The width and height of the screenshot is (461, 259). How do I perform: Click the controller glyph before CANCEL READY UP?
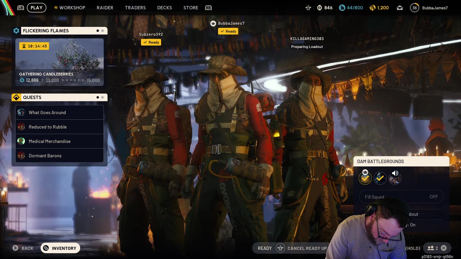pos(280,248)
